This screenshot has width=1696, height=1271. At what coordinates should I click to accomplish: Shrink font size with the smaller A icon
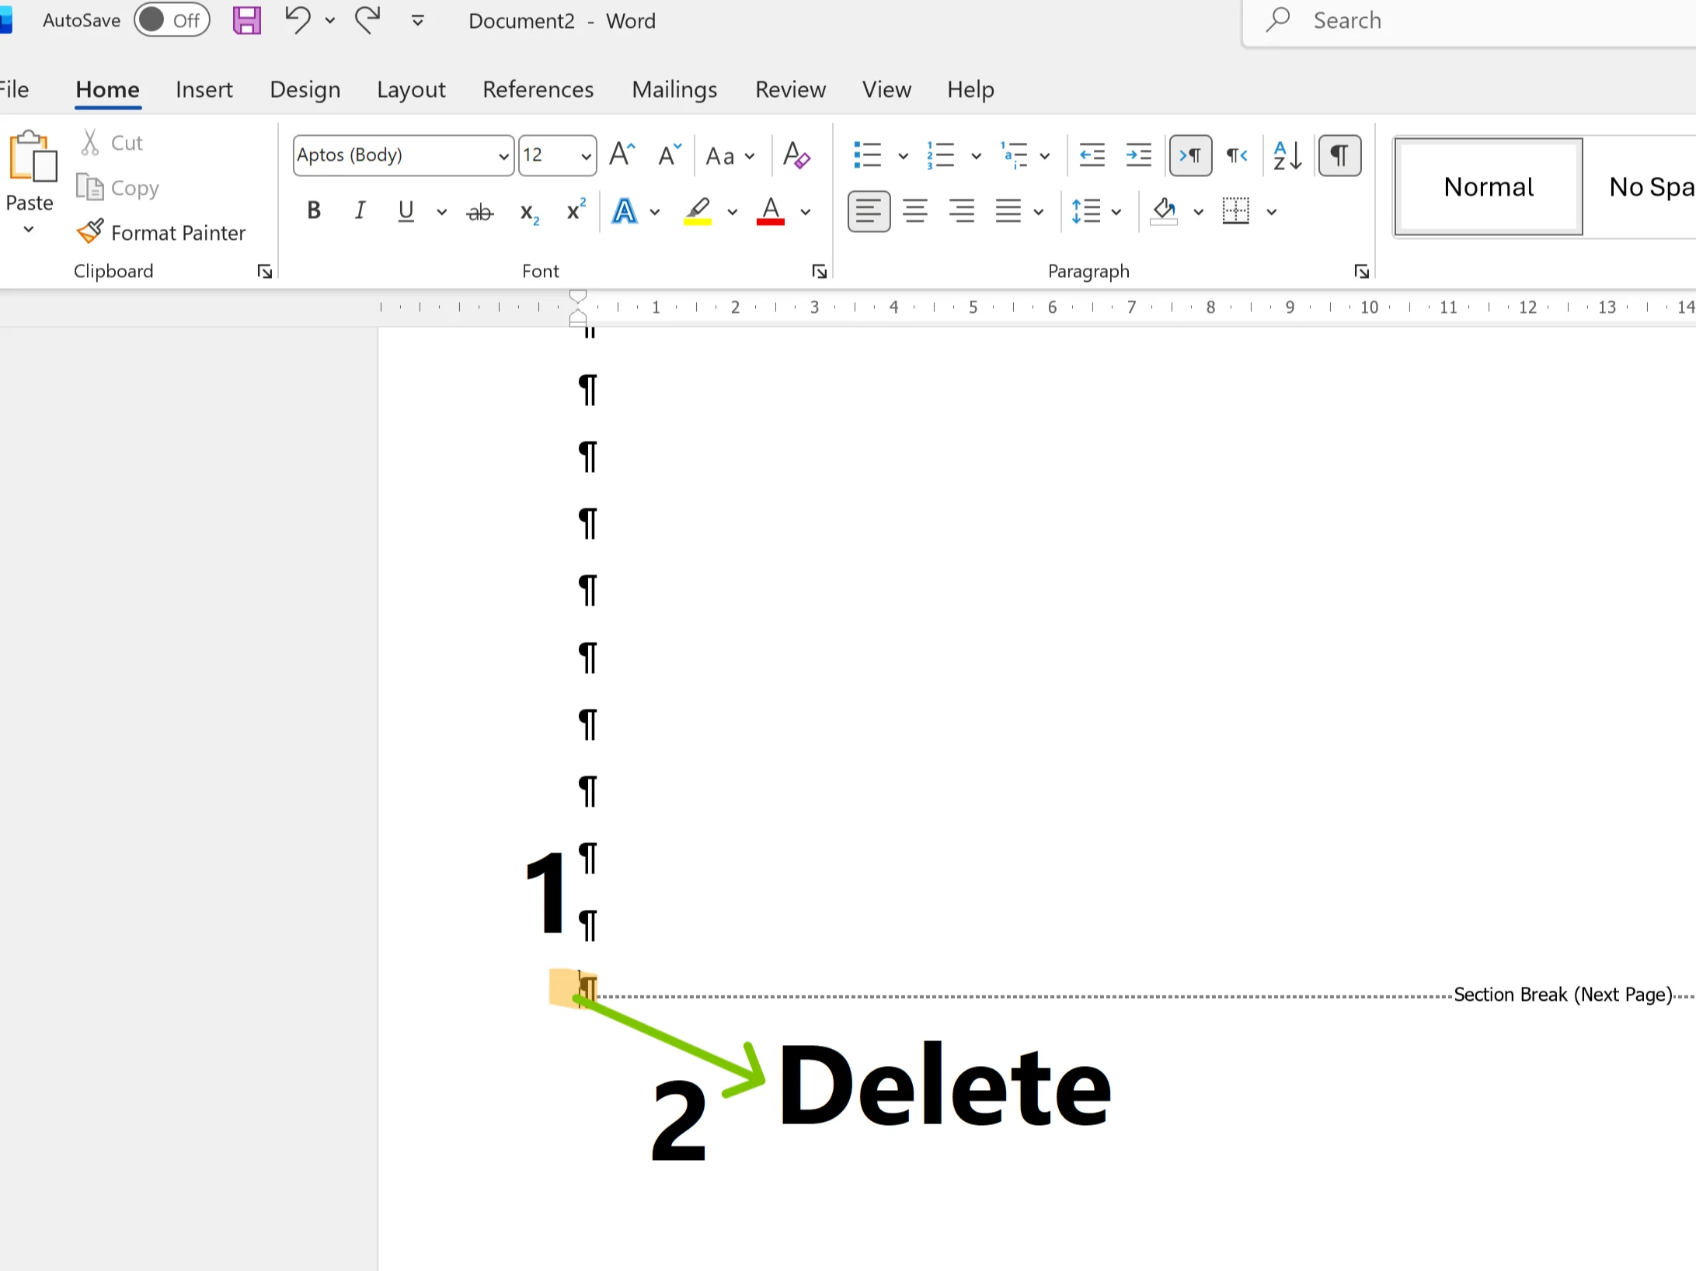point(669,155)
